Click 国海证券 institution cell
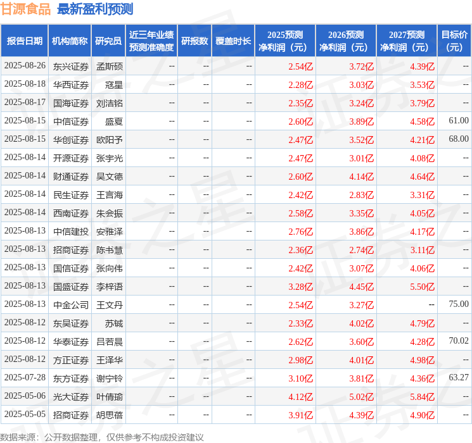The height and width of the screenshot is (443, 472). (71, 103)
